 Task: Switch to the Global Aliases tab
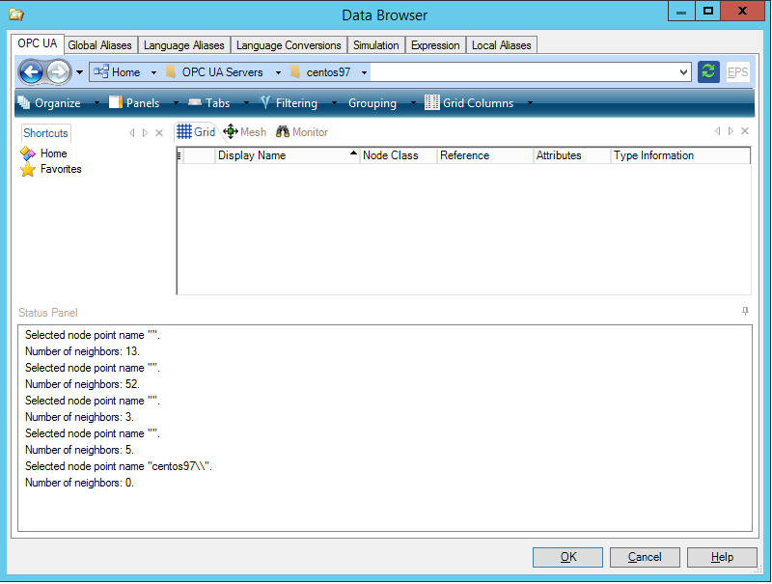click(x=99, y=45)
